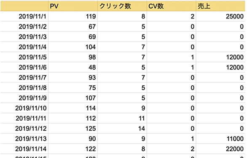The height and width of the screenshot is (158, 247).
Task: Select the PV column header cell
Action: [73, 6]
